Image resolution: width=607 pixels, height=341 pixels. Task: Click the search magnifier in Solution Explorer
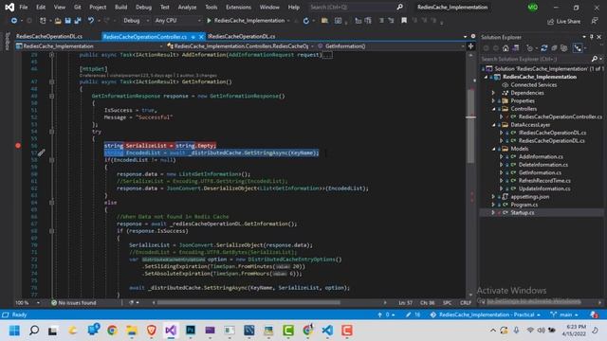pos(595,59)
